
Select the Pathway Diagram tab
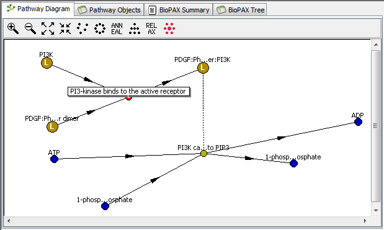(x=38, y=9)
